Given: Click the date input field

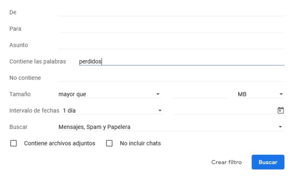Looking at the screenshot, I should click(x=225, y=111).
